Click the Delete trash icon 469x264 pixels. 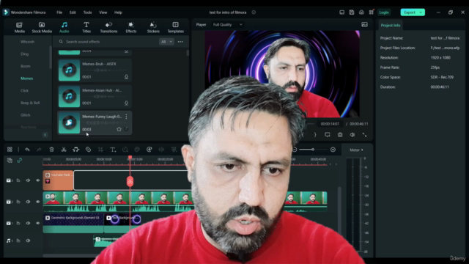[x=51, y=150]
